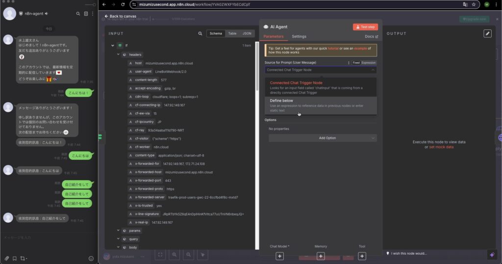Image resolution: width=502 pixels, height=264 pixels.
Task: Expand the query section
Action: [118, 238]
